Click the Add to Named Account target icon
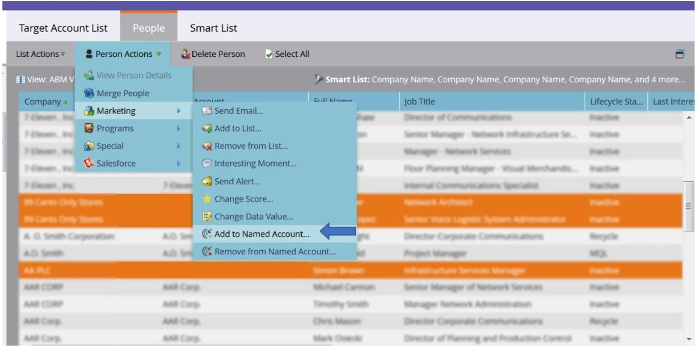 pos(207,234)
